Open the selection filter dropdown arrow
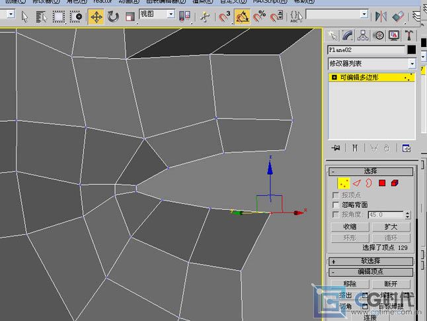This screenshot has height=321, width=427. [x=11, y=14]
